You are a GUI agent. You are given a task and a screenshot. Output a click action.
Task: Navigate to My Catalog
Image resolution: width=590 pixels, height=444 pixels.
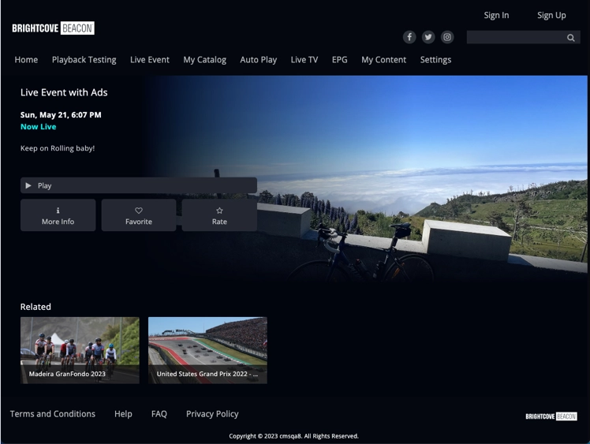tap(205, 60)
